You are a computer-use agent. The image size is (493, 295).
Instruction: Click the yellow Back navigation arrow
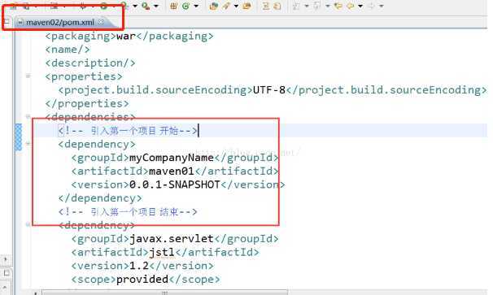pyautogui.click(x=351, y=6)
